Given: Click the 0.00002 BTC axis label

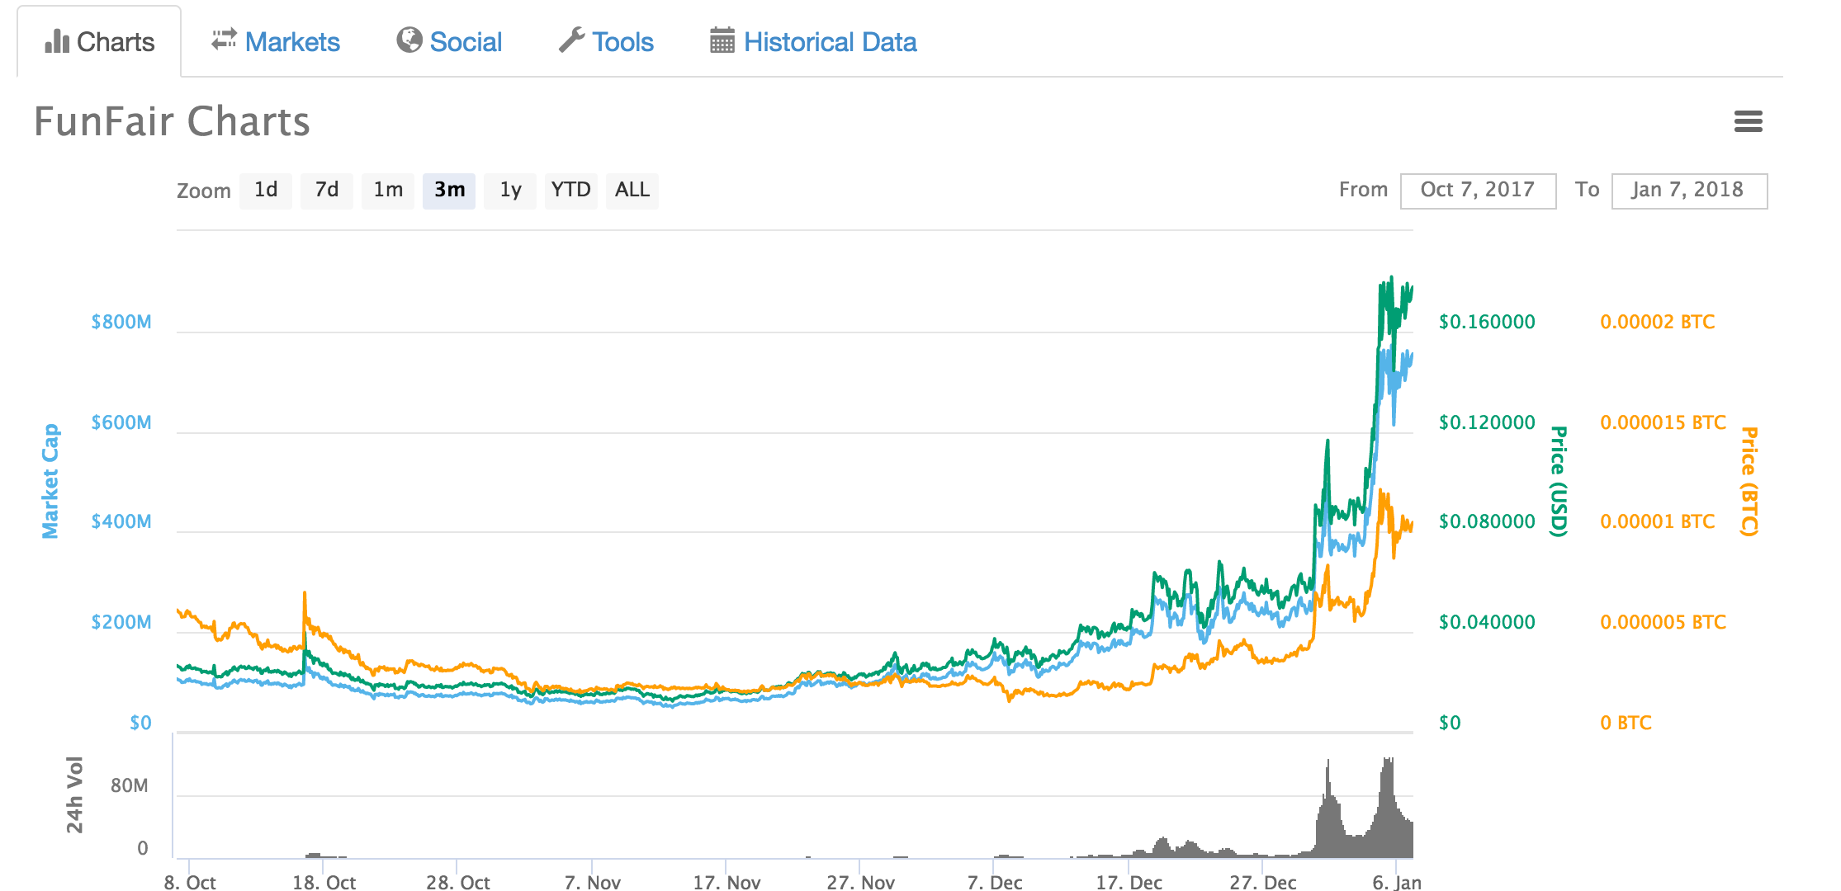Looking at the screenshot, I should pos(1658,322).
